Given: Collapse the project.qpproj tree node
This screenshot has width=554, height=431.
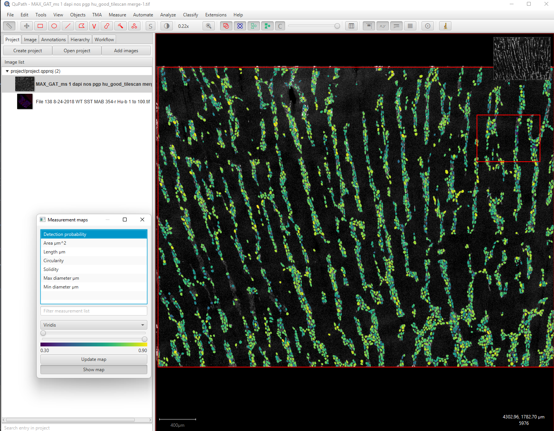Looking at the screenshot, I should [x=7, y=71].
